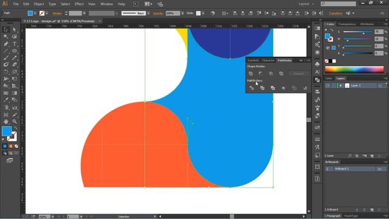This screenshot has height=219, width=389.
Task: Open the control bar stroke color dropdown
Action: 47,13
